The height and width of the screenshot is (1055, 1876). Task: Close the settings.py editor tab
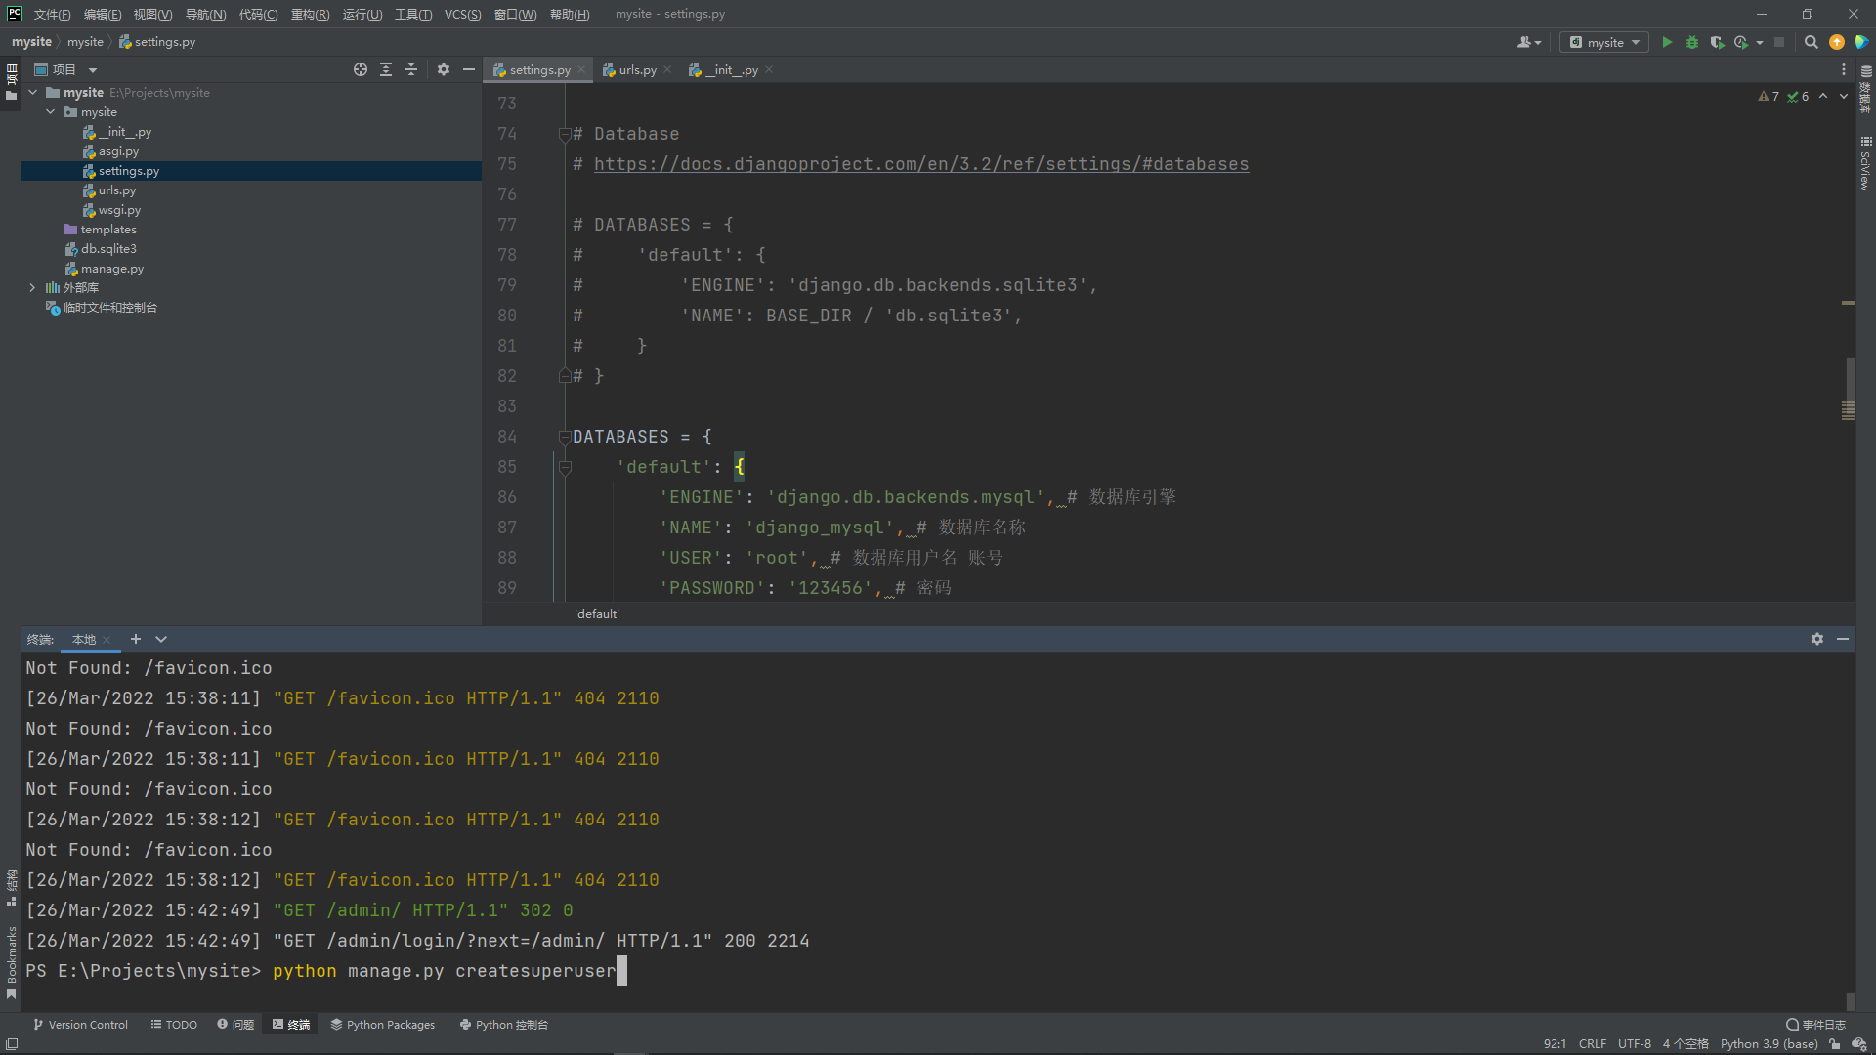tap(581, 69)
